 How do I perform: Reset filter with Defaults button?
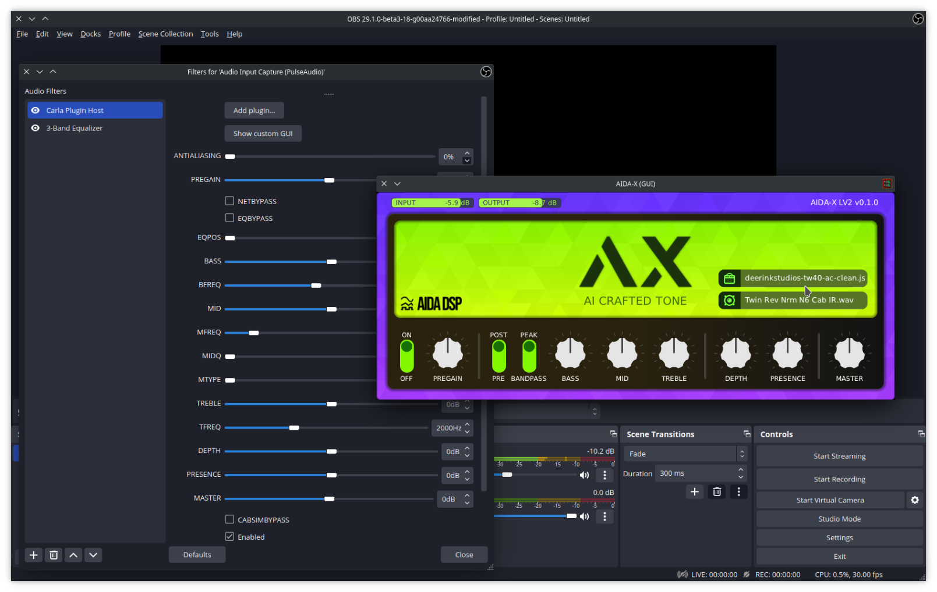197,555
